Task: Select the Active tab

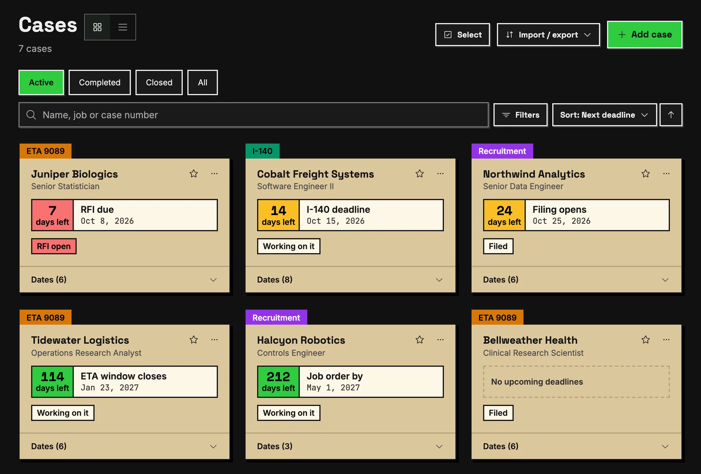Action: pyautogui.click(x=41, y=83)
